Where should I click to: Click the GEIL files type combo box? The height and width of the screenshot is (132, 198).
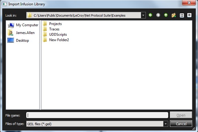tap(97, 124)
